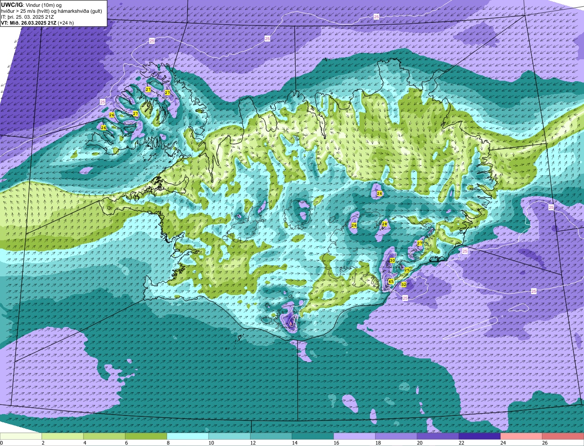This screenshot has height=446, width=584.
Task: Pick the 20–22 m/s dark violet swatch
Action: click(438, 436)
